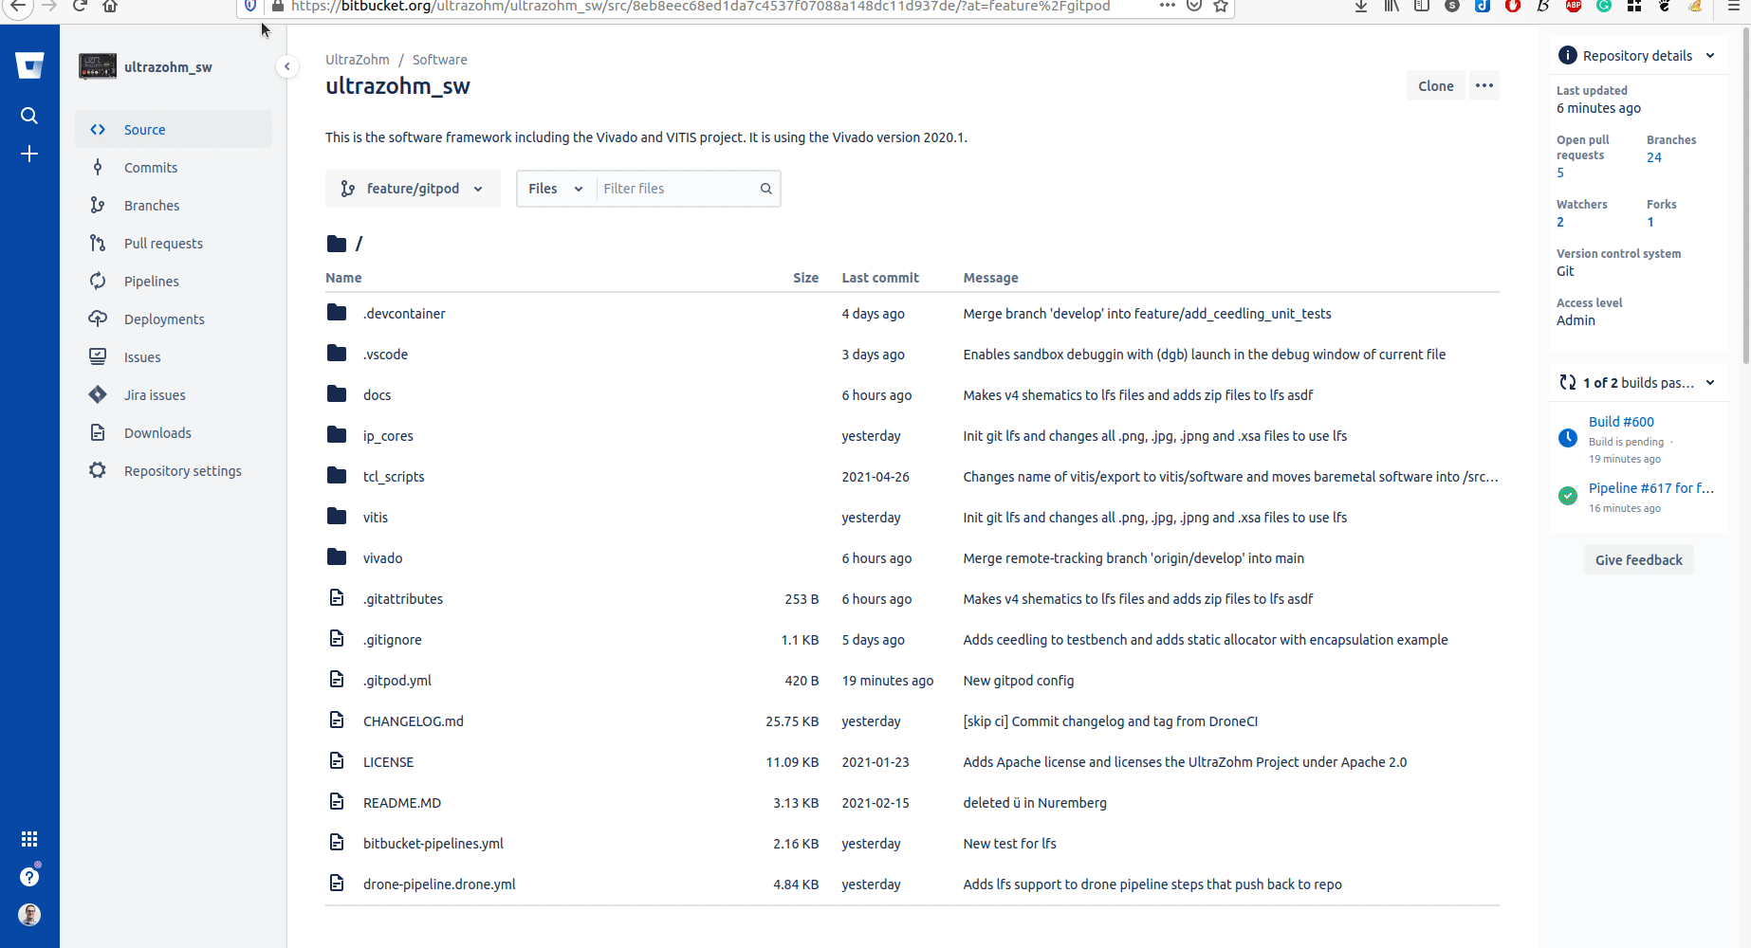This screenshot has height=948, width=1751.
Task: Open the Create menu with the plus icon
Action: pos(29,154)
